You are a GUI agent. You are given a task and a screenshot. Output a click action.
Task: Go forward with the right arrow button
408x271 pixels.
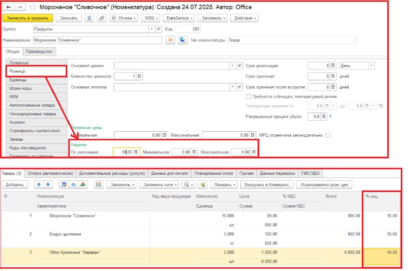click(x=19, y=7)
